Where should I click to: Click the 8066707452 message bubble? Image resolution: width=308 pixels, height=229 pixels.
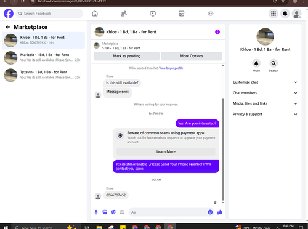[x=116, y=195]
